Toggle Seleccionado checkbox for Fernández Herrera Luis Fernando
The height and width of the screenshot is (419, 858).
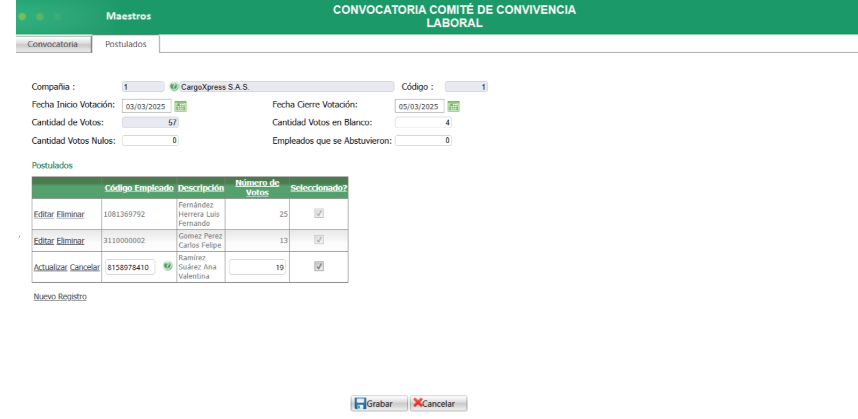click(x=319, y=214)
